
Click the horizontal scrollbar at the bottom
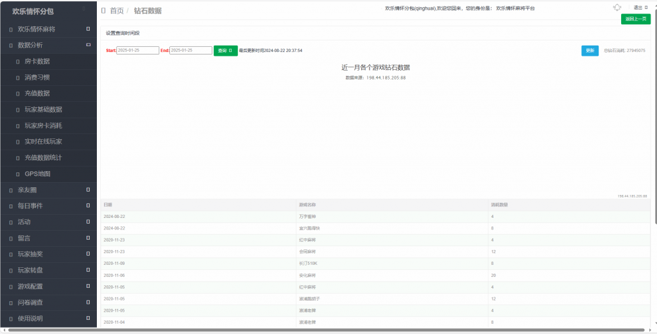point(321,330)
